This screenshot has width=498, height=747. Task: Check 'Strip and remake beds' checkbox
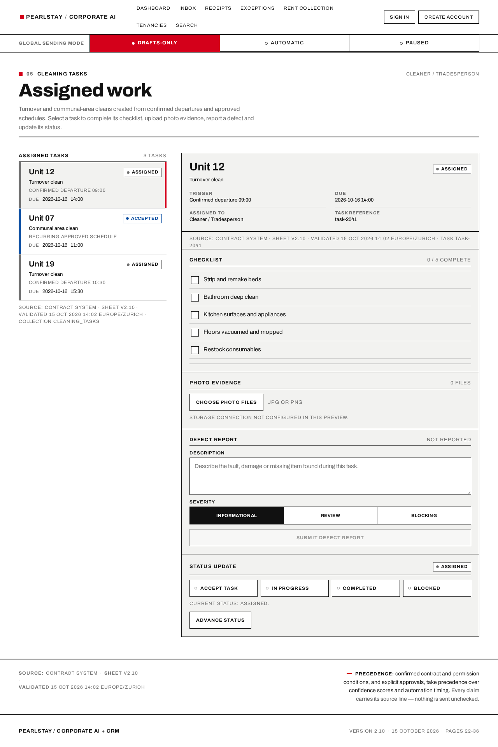pos(195,280)
